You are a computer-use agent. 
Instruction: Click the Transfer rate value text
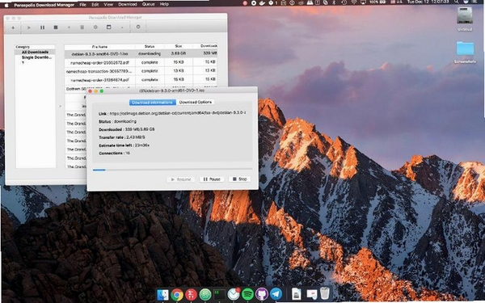pos(135,137)
